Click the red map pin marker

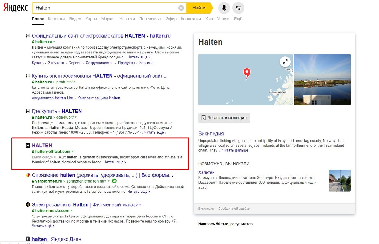pyautogui.click(x=247, y=74)
